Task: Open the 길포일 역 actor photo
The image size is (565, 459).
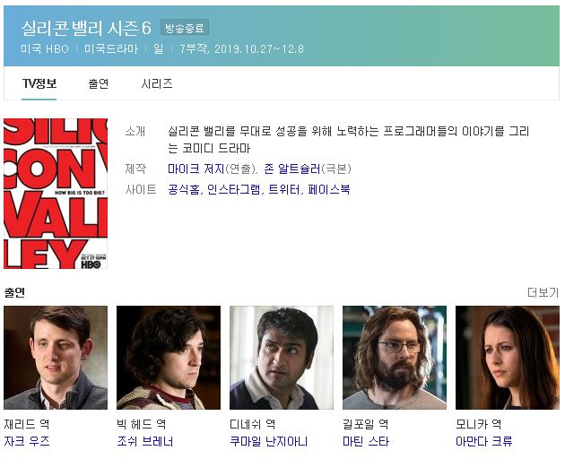Action: pyautogui.click(x=395, y=358)
